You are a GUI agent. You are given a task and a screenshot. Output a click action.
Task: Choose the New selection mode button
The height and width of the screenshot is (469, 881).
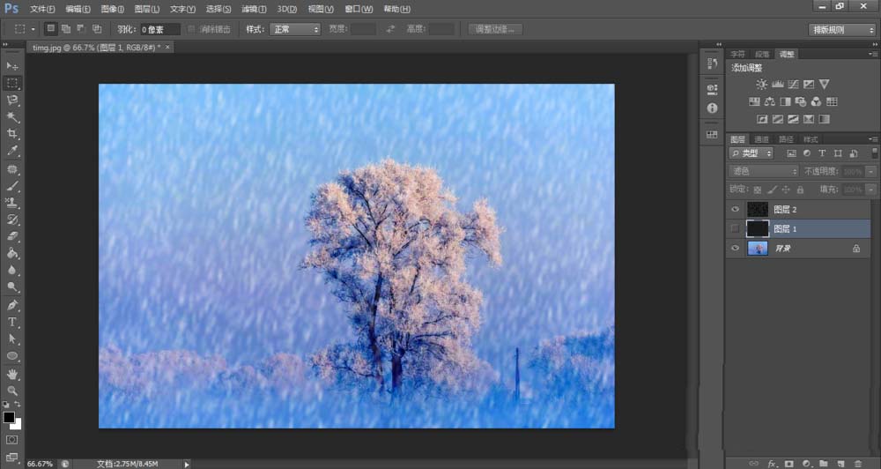[x=51, y=29]
